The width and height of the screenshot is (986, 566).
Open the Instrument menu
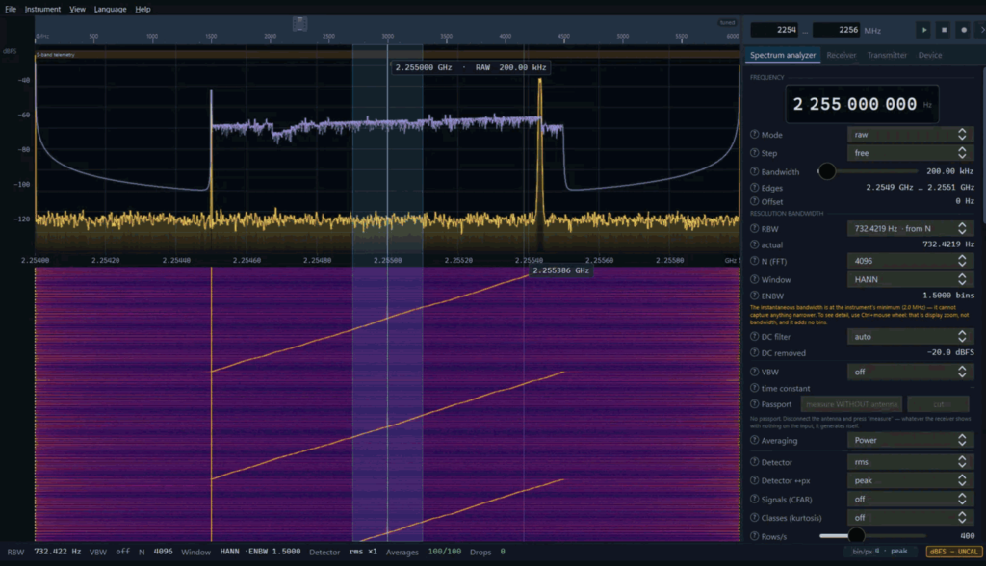click(x=42, y=9)
